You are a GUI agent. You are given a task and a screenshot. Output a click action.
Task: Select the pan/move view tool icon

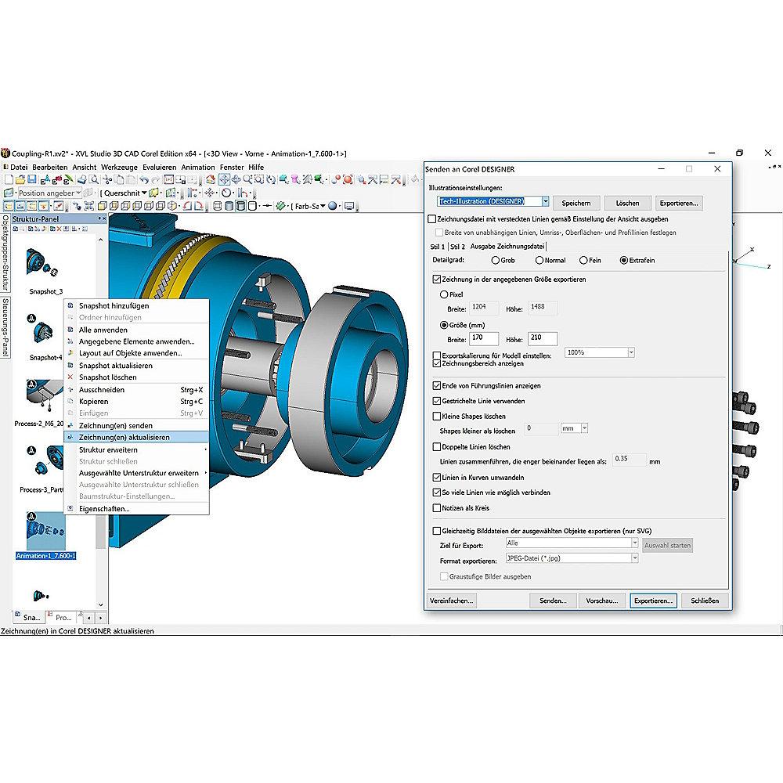(223, 179)
